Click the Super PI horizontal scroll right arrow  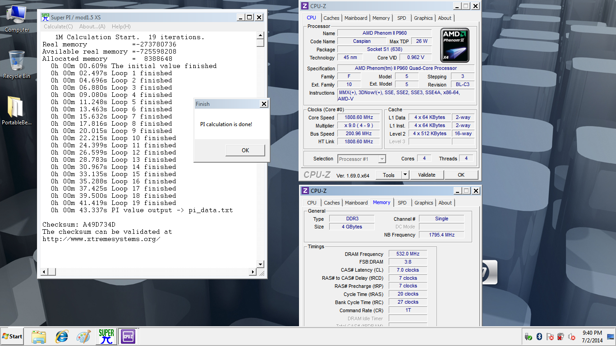click(253, 272)
